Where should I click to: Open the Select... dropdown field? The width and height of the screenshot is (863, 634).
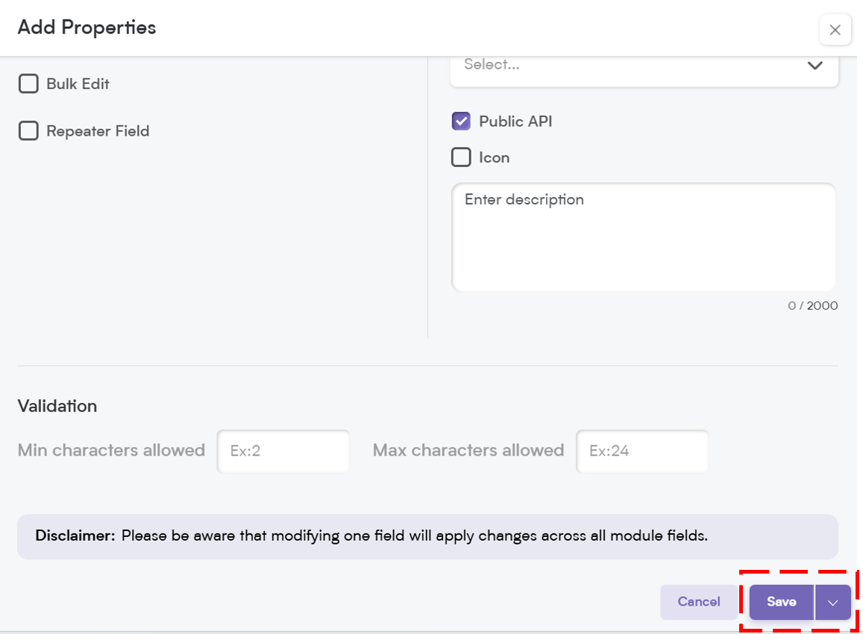click(x=644, y=70)
